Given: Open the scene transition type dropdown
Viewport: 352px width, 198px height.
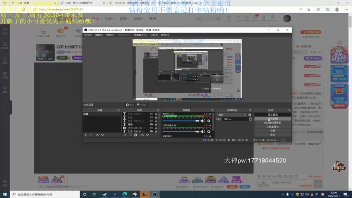Looking at the screenshot, I should (232, 115).
